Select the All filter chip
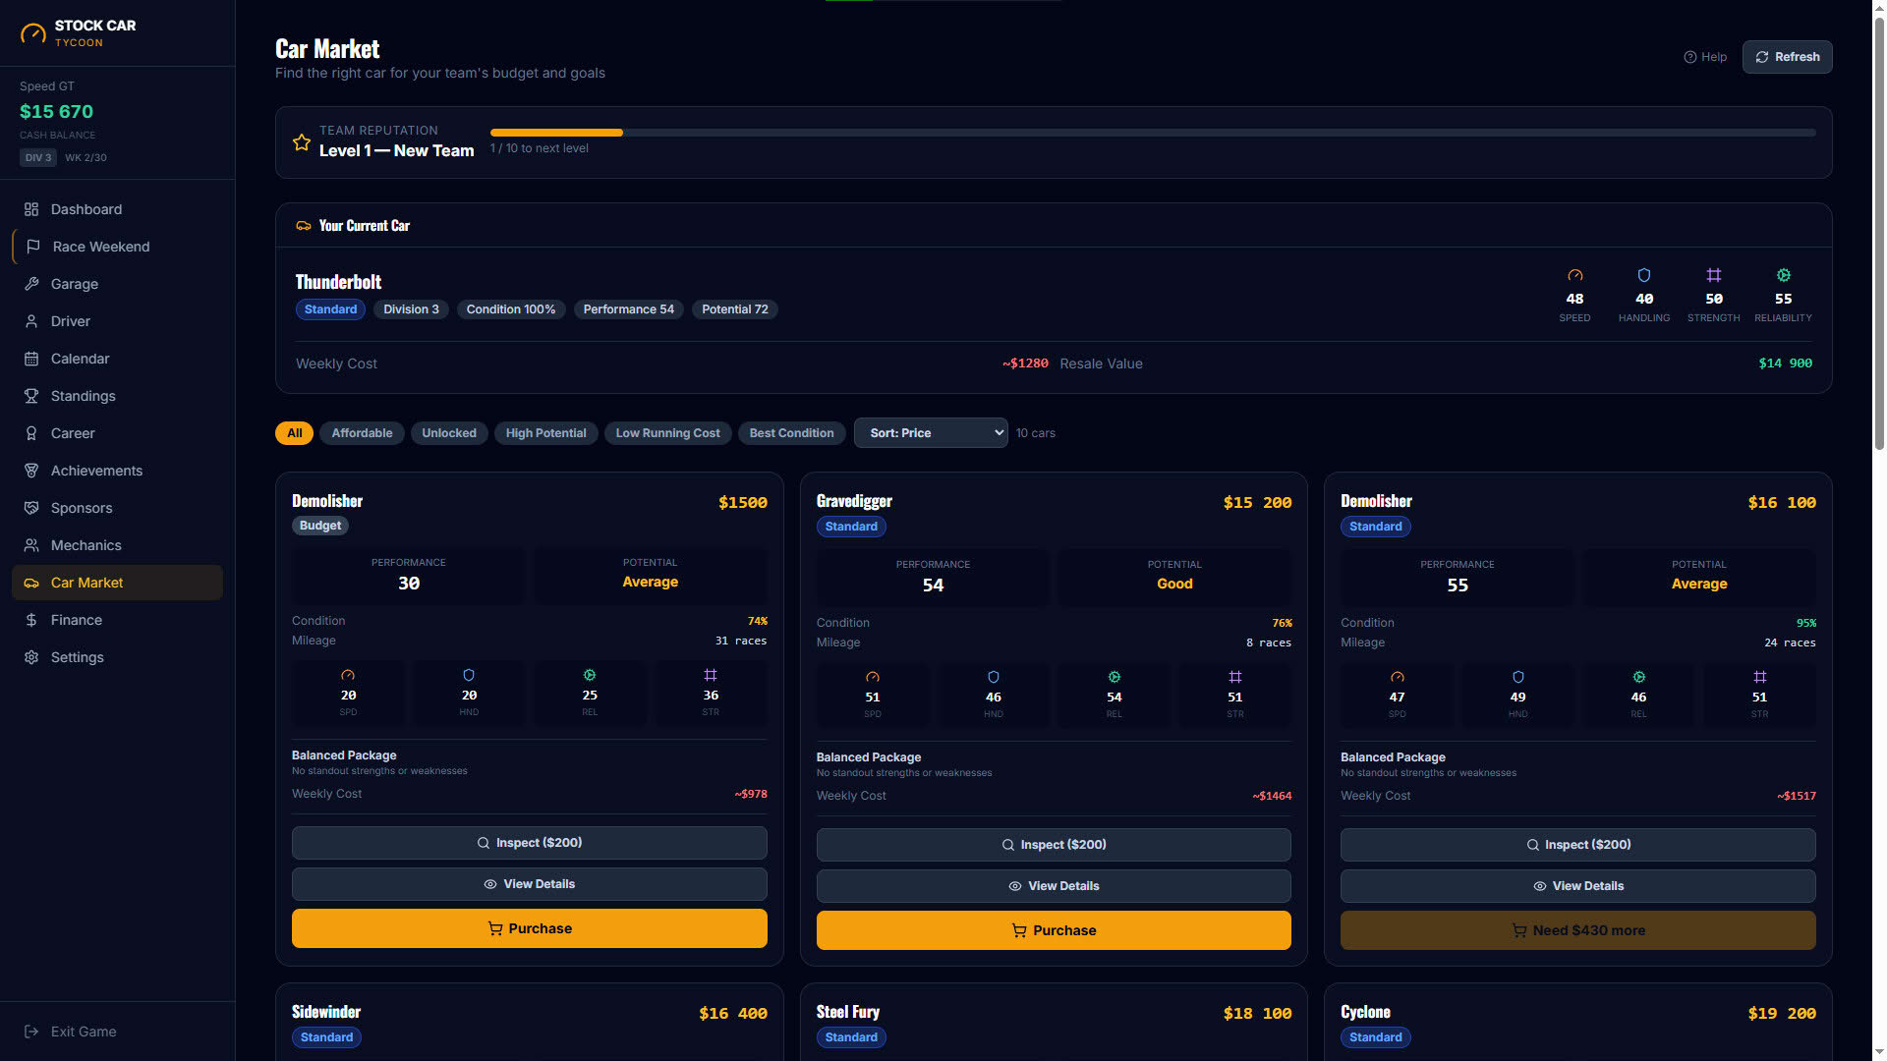Image resolution: width=1887 pixels, height=1061 pixels. [294, 433]
